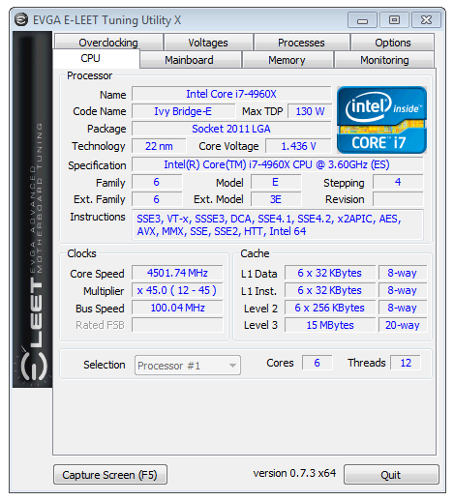The height and width of the screenshot is (501, 454).
Task: Click the Capture Screen (F5) button
Action: tap(110, 475)
